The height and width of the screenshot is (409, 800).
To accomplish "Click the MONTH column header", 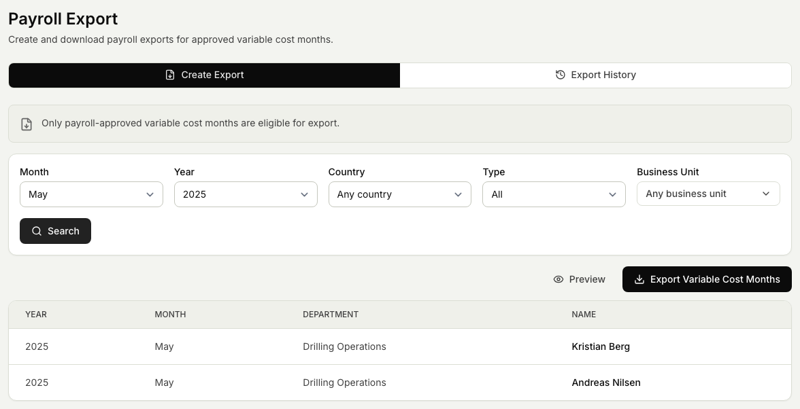I will (x=170, y=315).
